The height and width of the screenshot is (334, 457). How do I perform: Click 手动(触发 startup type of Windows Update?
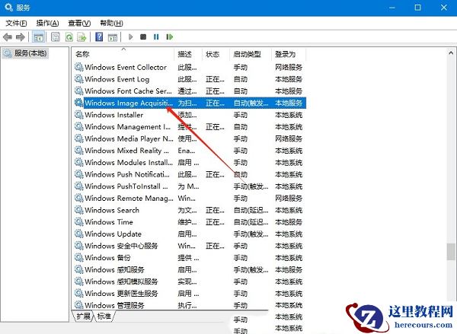(251, 234)
